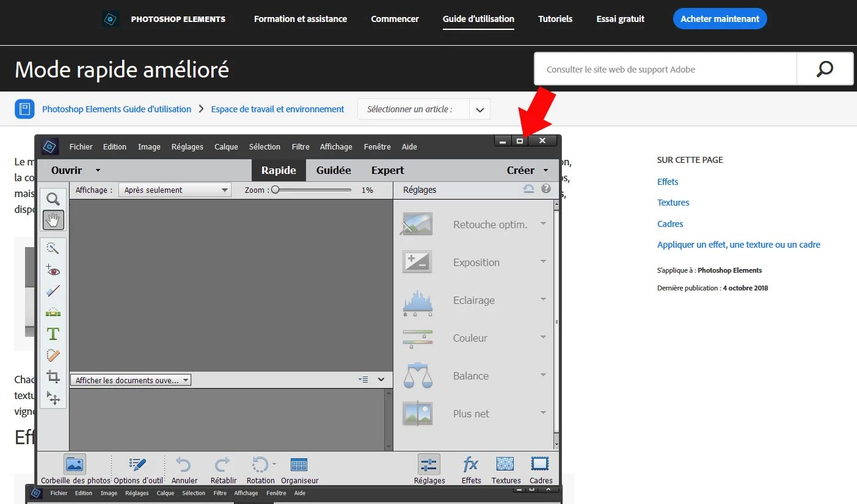
Task: Click the reset panel icon beside Réglages
Action: [529, 189]
